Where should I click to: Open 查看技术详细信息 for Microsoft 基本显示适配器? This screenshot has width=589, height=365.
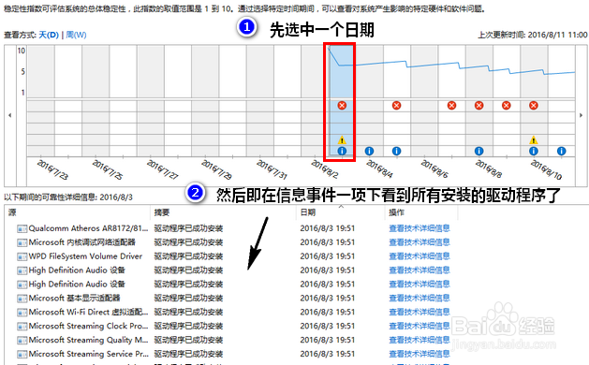[x=420, y=299]
